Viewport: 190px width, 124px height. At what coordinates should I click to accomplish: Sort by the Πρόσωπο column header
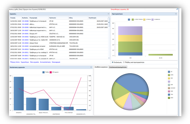click(58, 18)
